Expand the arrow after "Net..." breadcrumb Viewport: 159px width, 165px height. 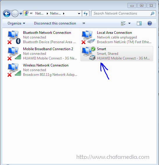pos(47,13)
